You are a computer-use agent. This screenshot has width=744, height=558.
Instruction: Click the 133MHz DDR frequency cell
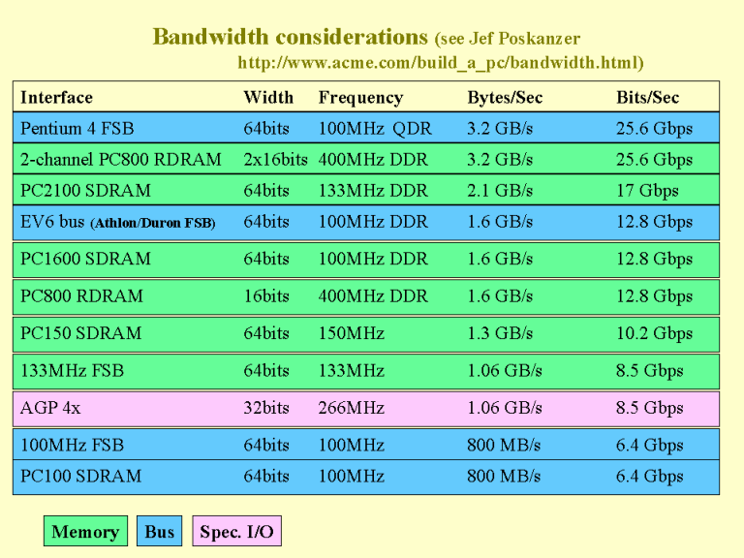pos(373,191)
